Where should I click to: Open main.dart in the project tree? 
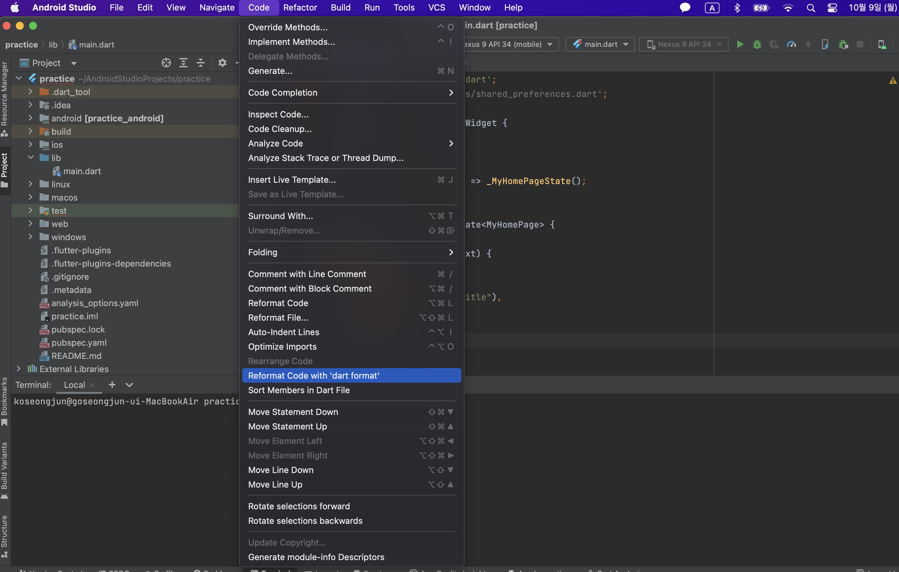point(82,171)
